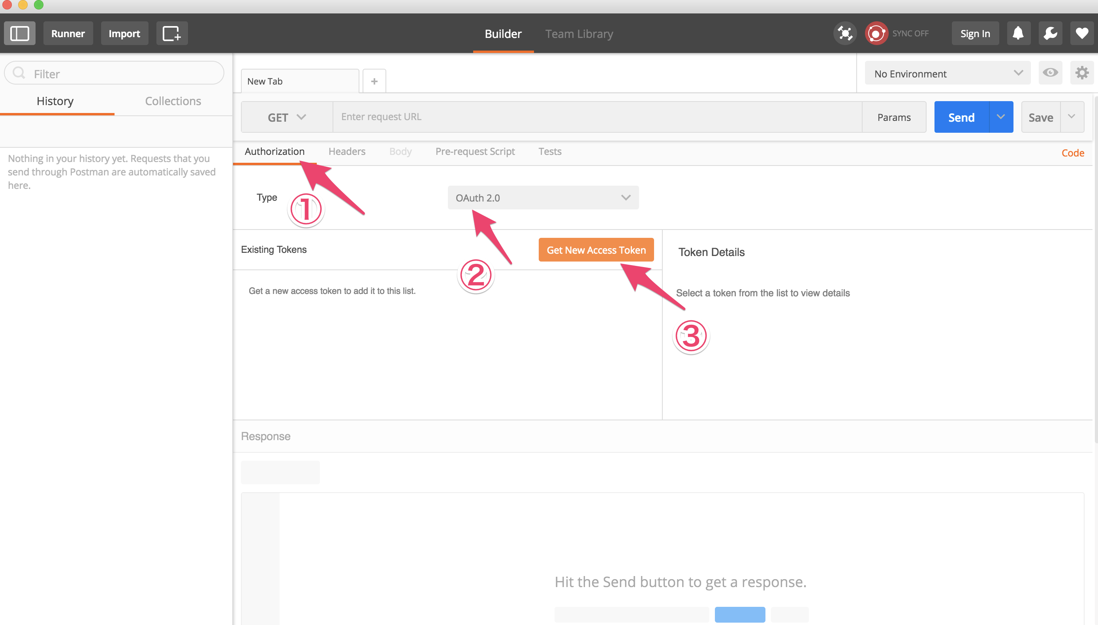Open the Code snippet generator link
Screen dimensions: 1098x625
[x=1073, y=153]
